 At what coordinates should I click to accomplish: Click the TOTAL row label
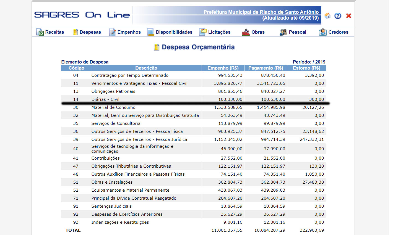click(73, 230)
